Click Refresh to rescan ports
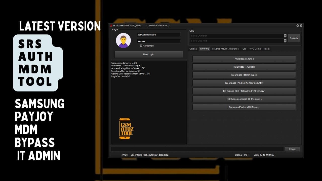The image size is (322, 181). point(294,38)
